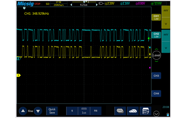Viewport: 186px width, 118px height.
Task: Tap the 20:08 clock
Action: pos(166,107)
